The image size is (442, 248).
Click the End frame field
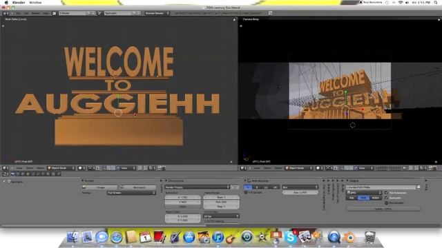point(221,202)
